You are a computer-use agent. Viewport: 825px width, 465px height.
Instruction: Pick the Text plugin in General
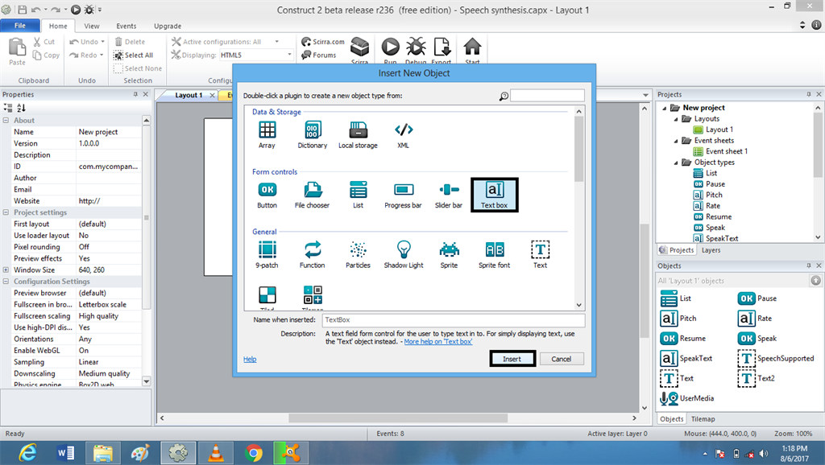tap(540, 255)
